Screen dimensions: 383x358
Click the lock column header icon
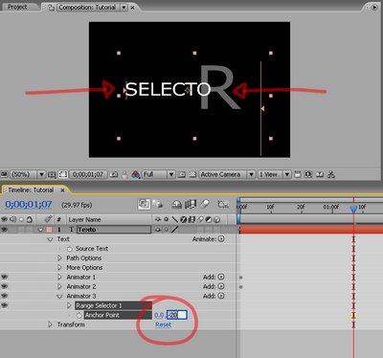tap(30, 219)
